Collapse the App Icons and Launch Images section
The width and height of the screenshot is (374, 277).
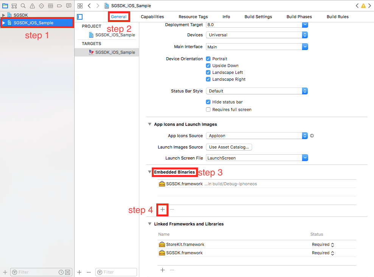[x=150, y=124]
